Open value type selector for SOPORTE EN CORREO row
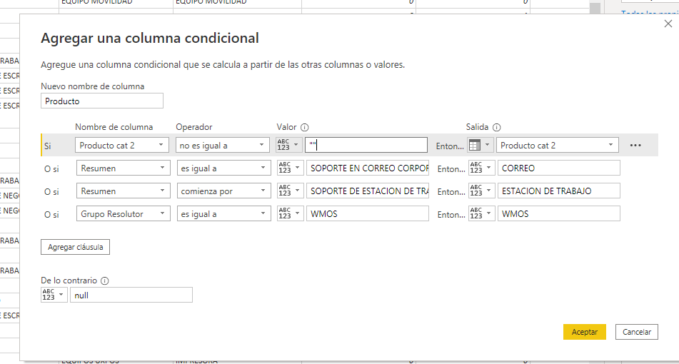The height and width of the screenshot is (364, 679). coord(291,168)
